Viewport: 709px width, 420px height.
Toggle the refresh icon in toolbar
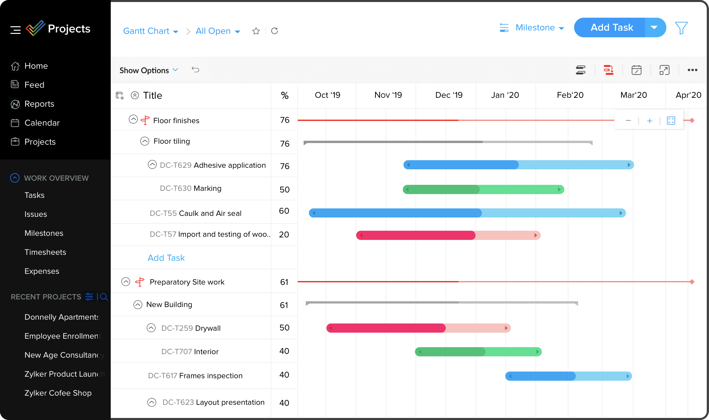[x=274, y=31]
